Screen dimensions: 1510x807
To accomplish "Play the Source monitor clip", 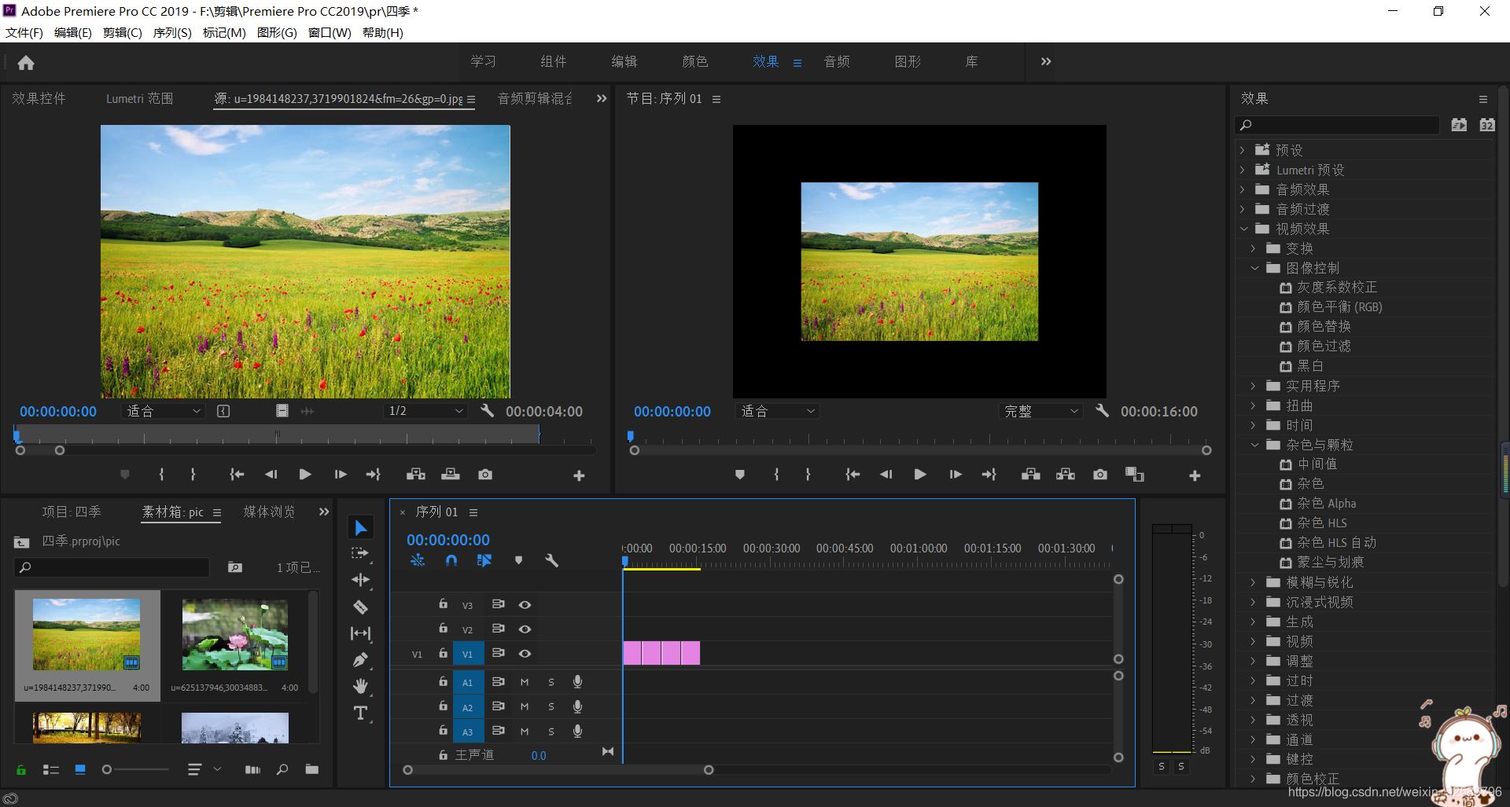I will (x=305, y=475).
